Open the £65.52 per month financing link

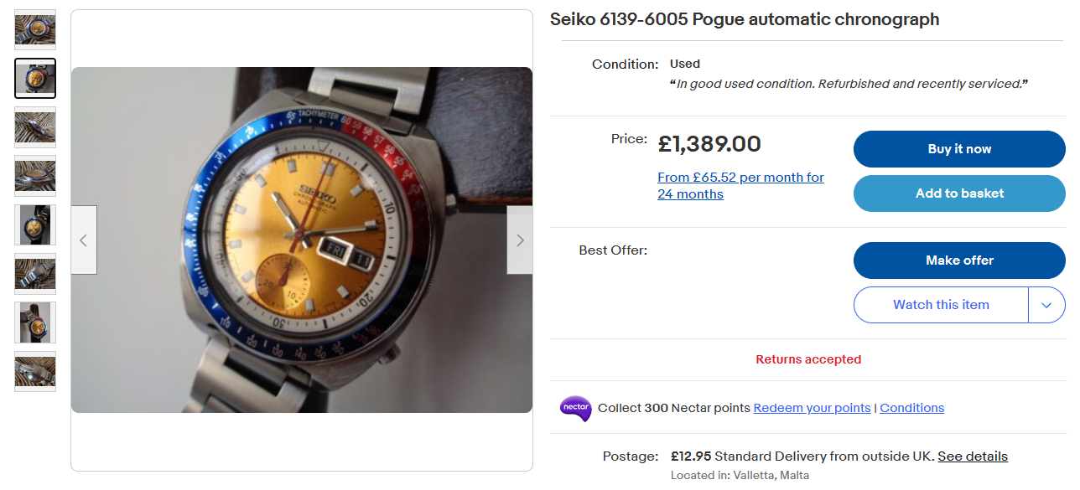tap(740, 186)
